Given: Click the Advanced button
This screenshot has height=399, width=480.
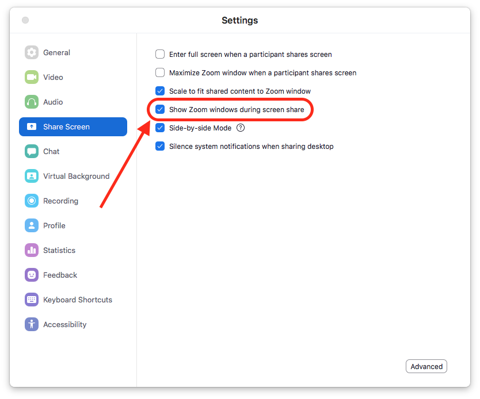Looking at the screenshot, I should coord(426,366).
